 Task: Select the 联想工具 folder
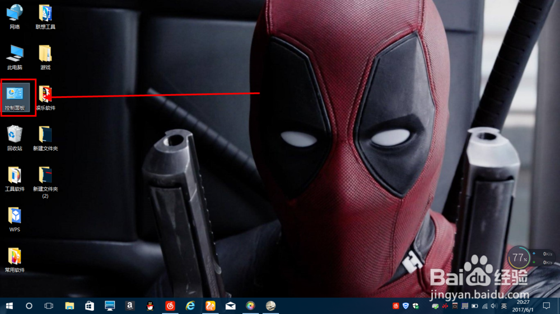pos(45,17)
